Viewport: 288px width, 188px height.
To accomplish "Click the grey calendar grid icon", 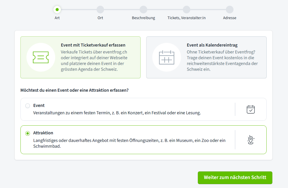I will click(x=167, y=57).
